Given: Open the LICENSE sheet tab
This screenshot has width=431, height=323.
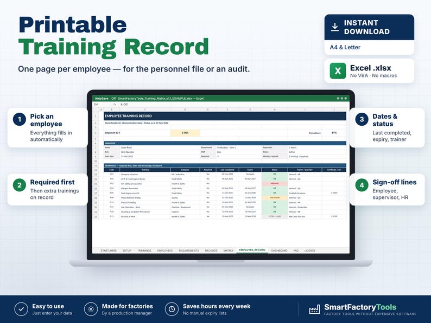Looking at the screenshot, I should point(310,250).
